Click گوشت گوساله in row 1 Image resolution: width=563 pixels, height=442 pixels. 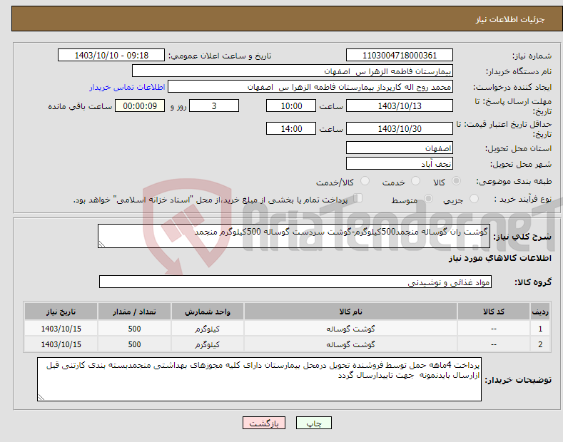point(350,329)
